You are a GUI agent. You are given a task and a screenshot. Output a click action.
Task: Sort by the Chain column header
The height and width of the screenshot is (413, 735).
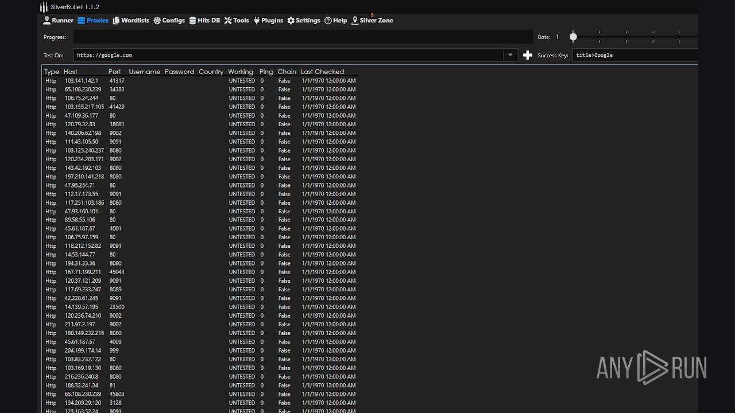(287, 72)
